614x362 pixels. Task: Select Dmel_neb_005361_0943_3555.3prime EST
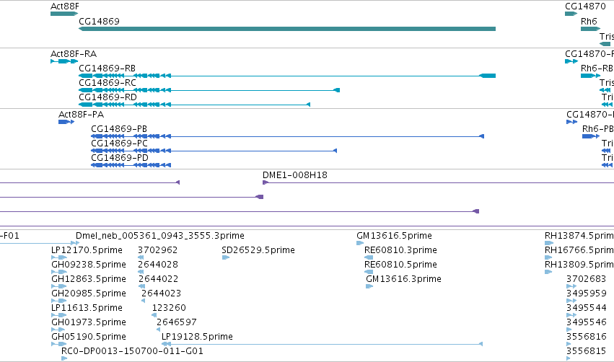[159, 236]
